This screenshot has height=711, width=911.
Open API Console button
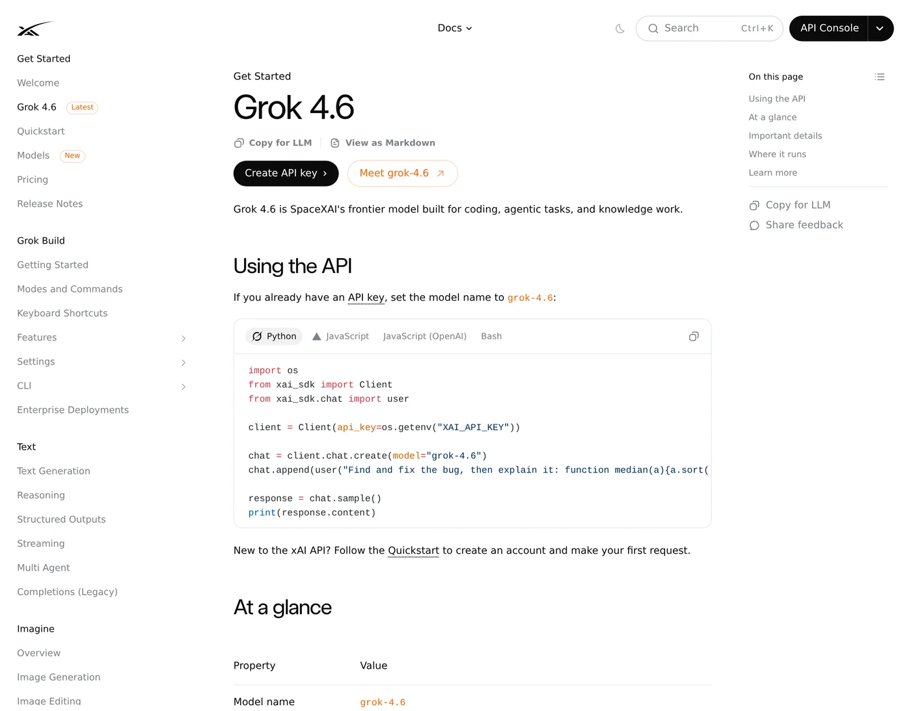[829, 29]
